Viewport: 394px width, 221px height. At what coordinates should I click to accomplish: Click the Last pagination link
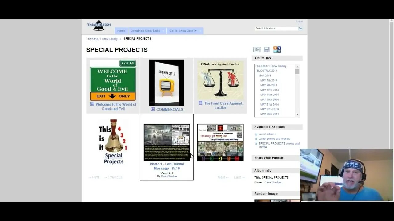coord(239,177)
